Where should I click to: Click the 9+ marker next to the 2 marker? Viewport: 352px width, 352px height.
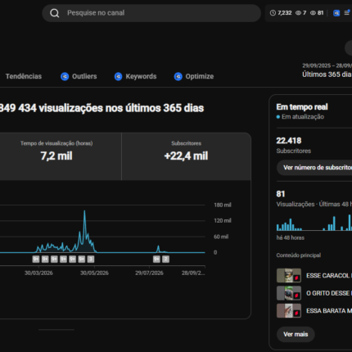pos(156,259)
